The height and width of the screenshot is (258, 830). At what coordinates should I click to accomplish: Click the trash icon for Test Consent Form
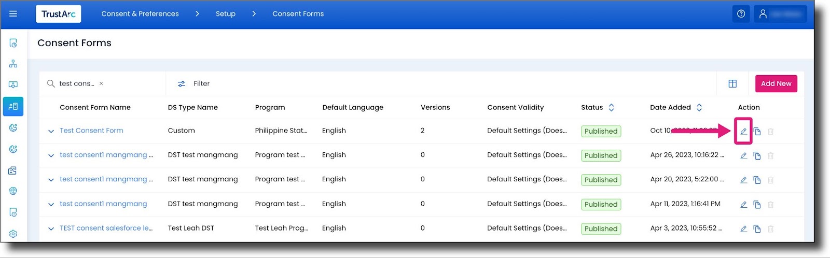click(770, 131)
